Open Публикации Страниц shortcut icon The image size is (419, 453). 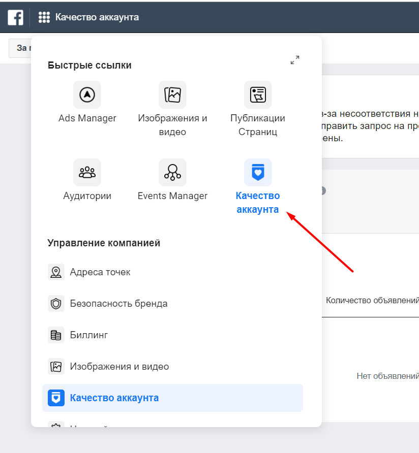click(258, 95)
